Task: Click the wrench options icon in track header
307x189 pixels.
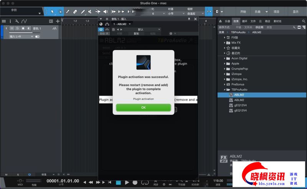Action: click(17, 21)
